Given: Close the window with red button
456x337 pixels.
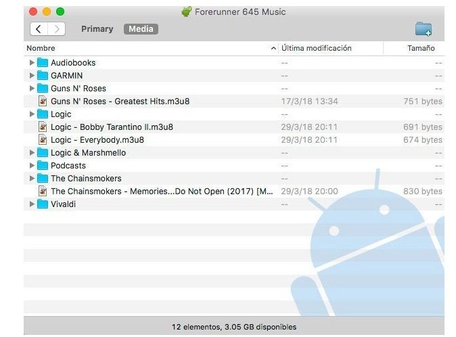Looking at the screenshot, I should click(33, 12).
